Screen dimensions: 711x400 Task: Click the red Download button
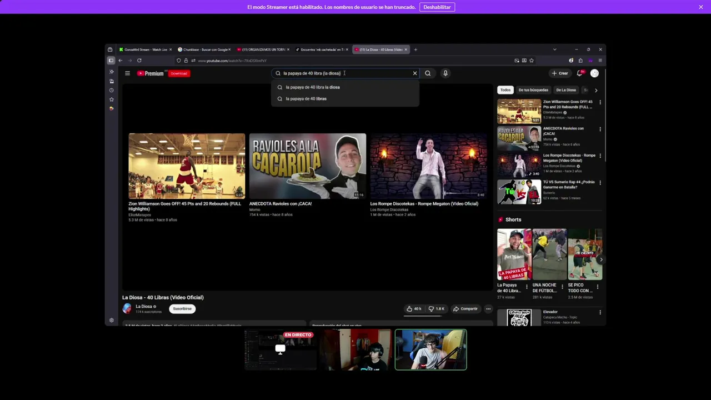[x=179, y=73]
